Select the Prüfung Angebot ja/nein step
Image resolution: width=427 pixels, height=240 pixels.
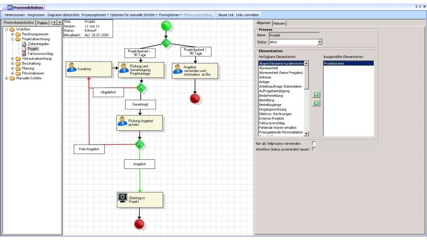click(140, 123)
